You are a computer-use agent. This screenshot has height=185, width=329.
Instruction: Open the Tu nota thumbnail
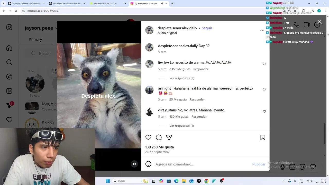coord(35,84)
